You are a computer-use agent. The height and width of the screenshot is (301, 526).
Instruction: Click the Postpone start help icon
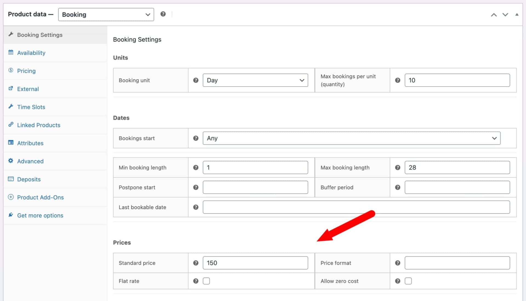click(196, 187)
